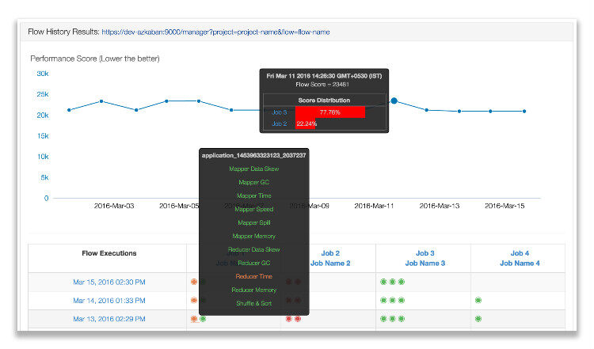Open Job 4 link in table header
This screenshot has height=349, width=594.
click(x=520, y=253)
